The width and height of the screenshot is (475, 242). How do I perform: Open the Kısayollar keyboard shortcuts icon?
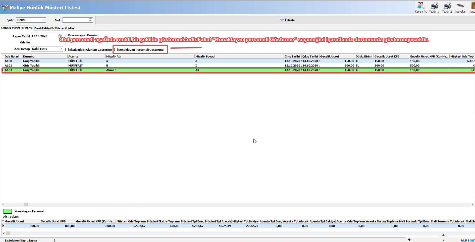460,7
